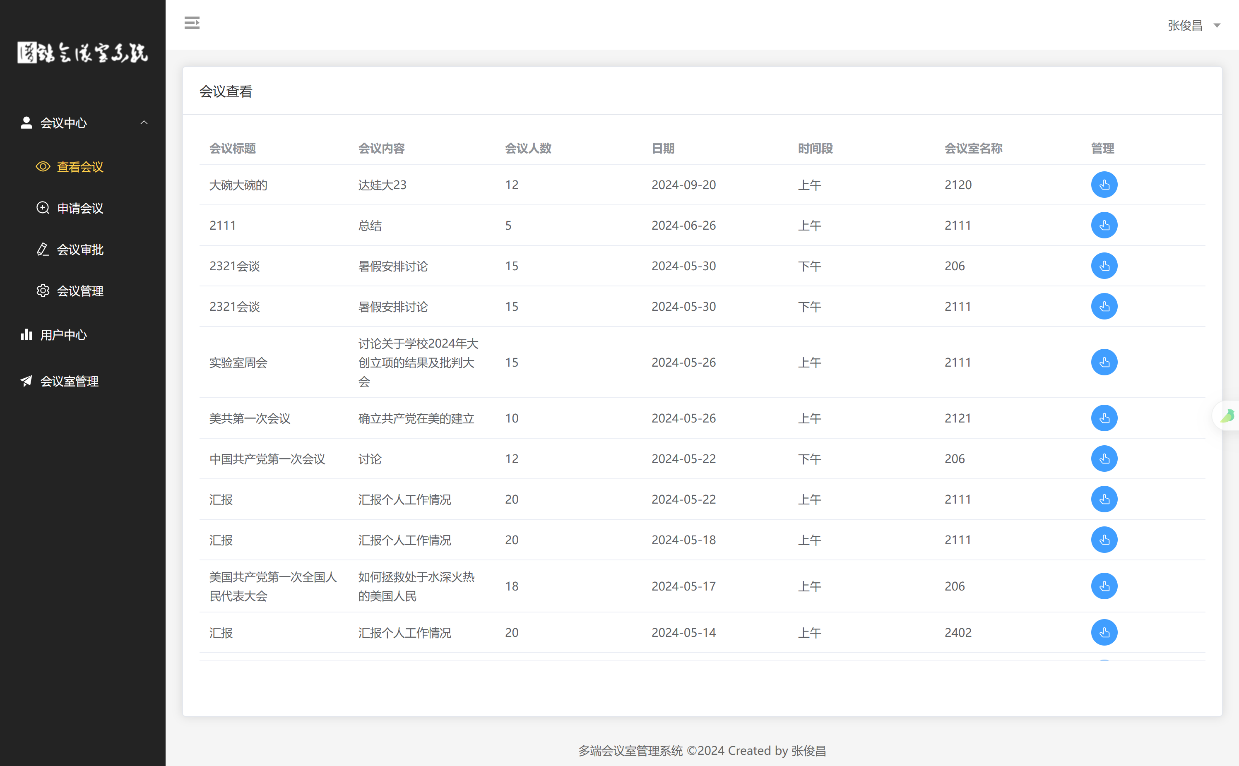Screen dimensions: 1239x766
Task: Click the date 2024-05-14
Action: pyautogui.click(x=683, y=633)
